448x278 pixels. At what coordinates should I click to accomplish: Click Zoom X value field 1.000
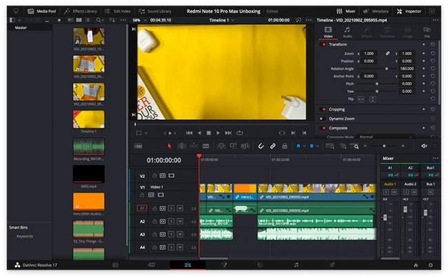tap(369, 54)
